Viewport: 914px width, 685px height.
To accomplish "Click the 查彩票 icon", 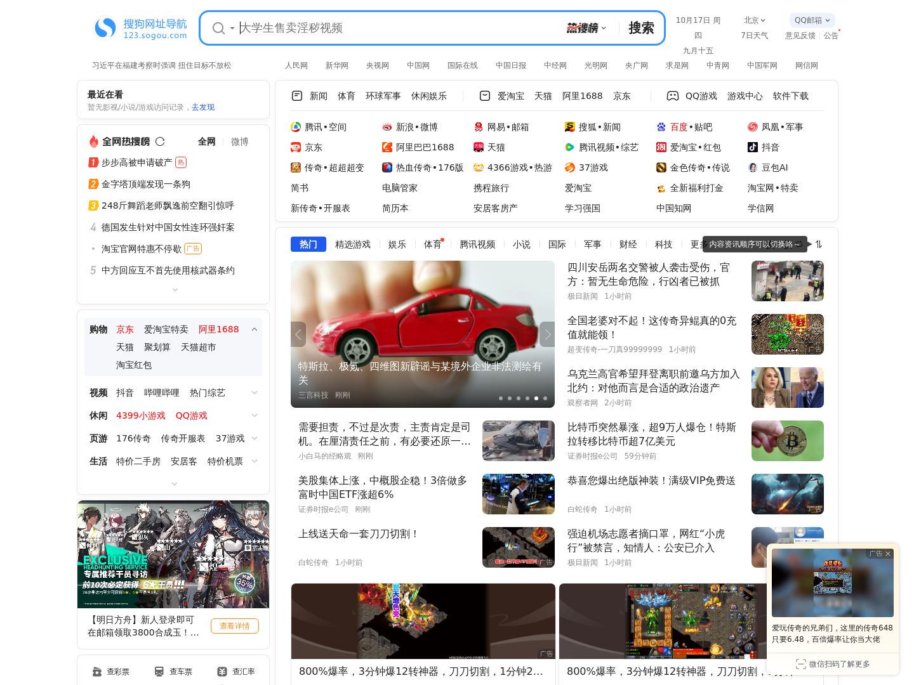I will pos(97,672).
